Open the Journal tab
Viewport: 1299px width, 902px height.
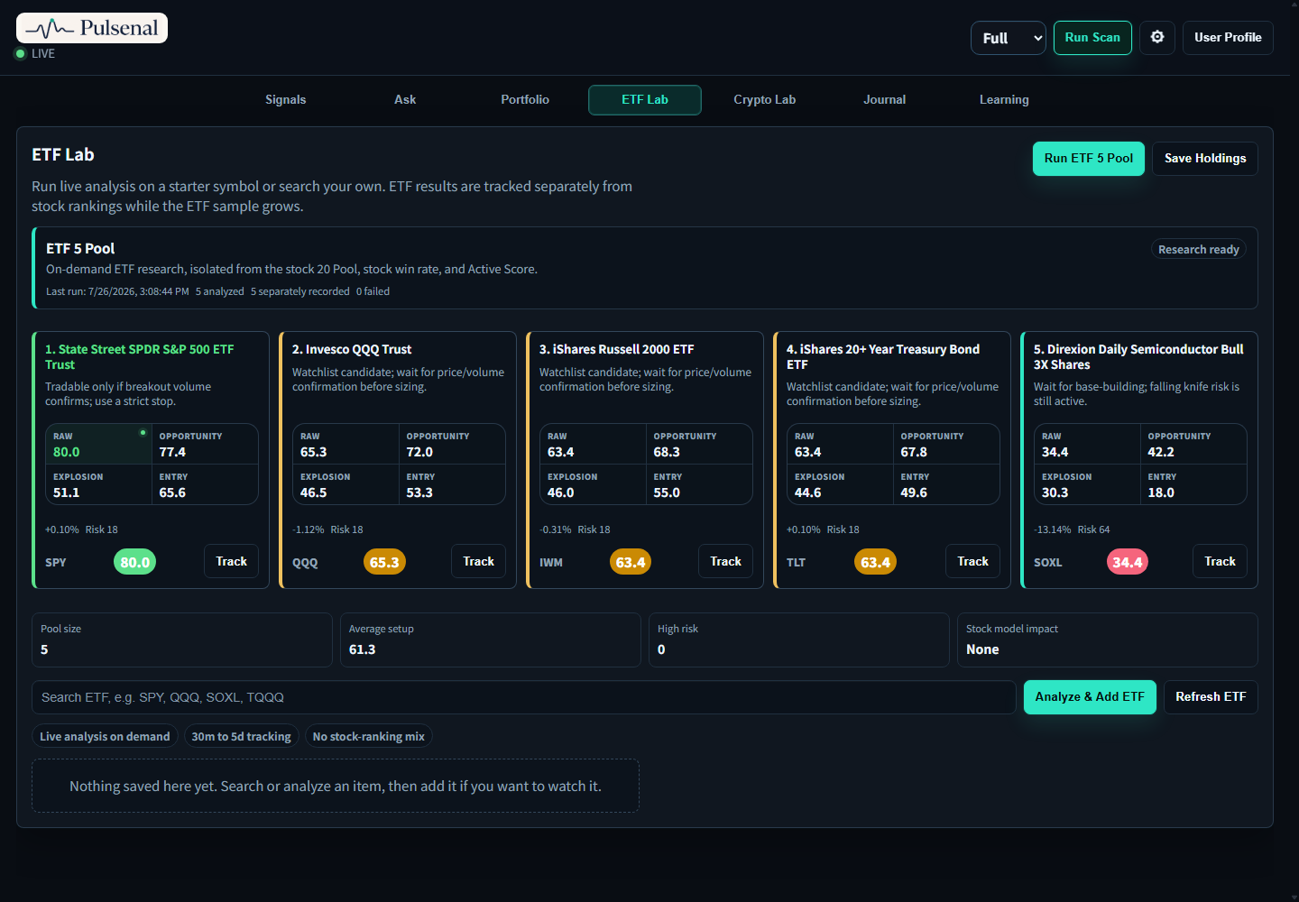pos(884,100)
